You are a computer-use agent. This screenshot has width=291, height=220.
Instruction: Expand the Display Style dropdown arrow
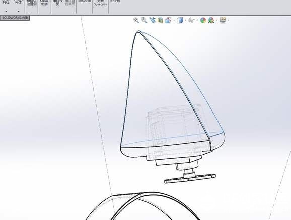pos(185,20)
